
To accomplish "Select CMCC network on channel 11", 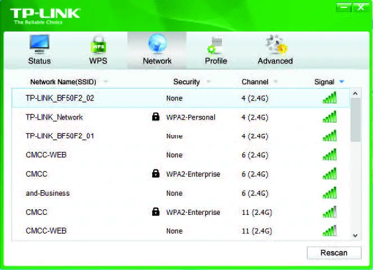I will click(x=181, y=212).
